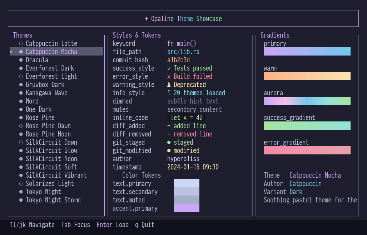The width and height of the screenshot is (367, 235).
Task: Click the author value hyperb1iss
Action: [183, 159]
